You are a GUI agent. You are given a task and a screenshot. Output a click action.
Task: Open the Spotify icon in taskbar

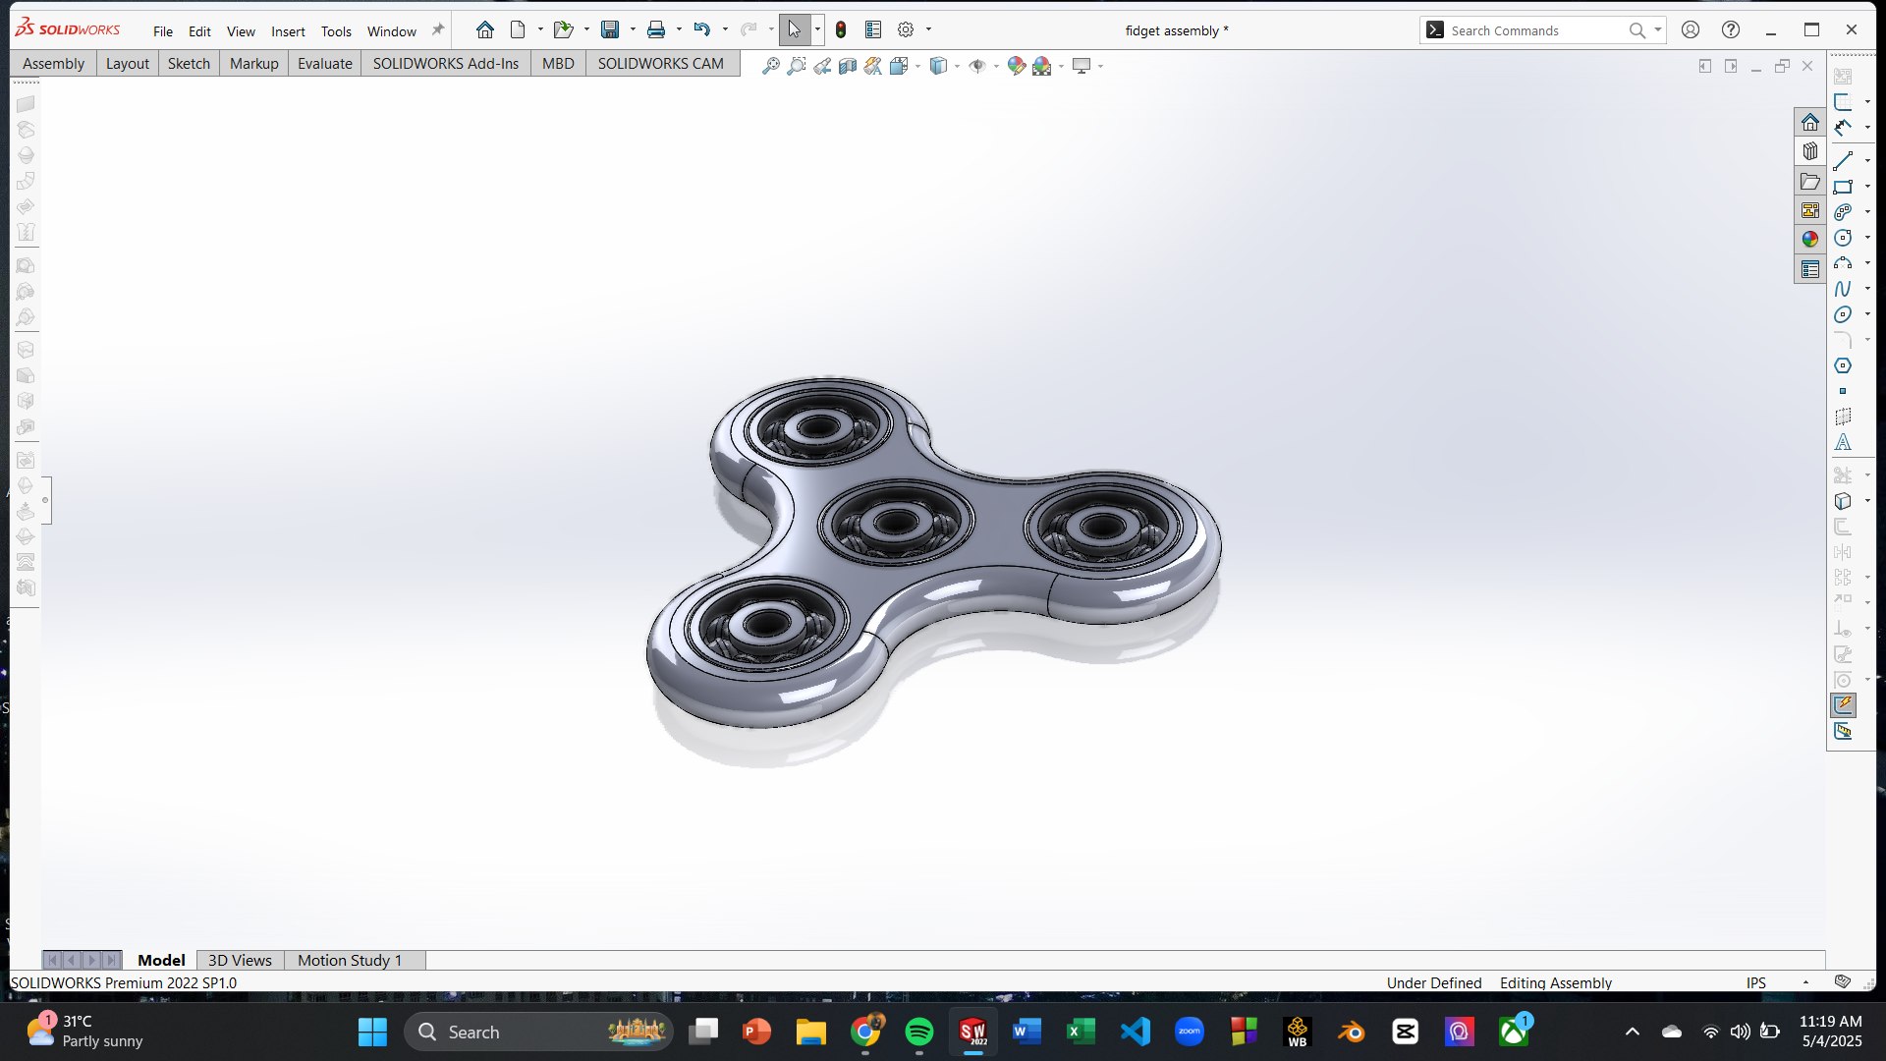[918, 1032]
